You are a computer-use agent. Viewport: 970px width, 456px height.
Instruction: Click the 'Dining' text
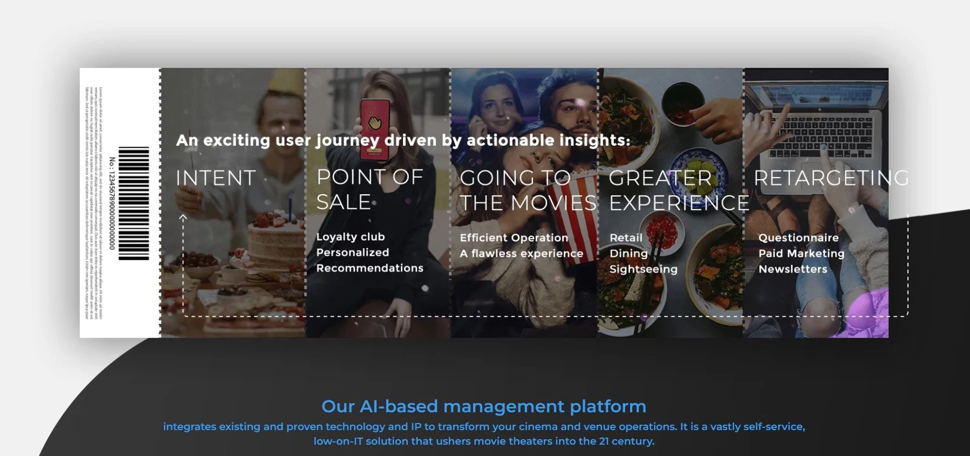click(x=629, y=254)
